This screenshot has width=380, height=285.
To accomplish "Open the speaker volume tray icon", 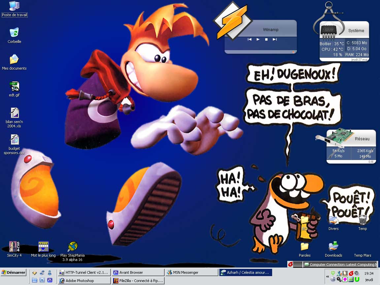I will click(357, 273).
